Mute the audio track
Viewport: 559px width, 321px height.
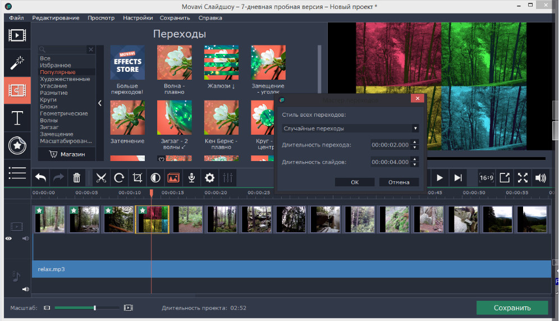tap(25, 289)
